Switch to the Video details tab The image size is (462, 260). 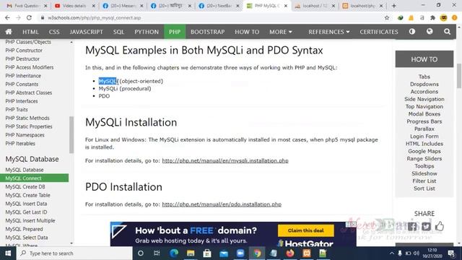75,6
